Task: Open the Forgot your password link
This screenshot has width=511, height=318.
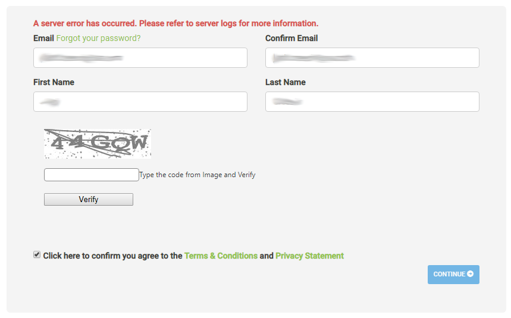Action: pos(98,38)
